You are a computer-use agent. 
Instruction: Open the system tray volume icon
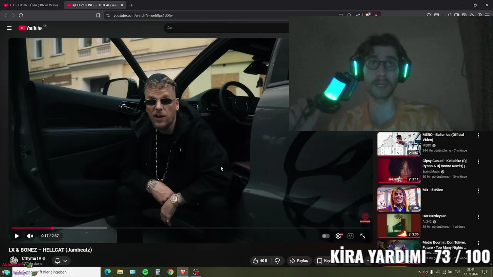[438, 272]
